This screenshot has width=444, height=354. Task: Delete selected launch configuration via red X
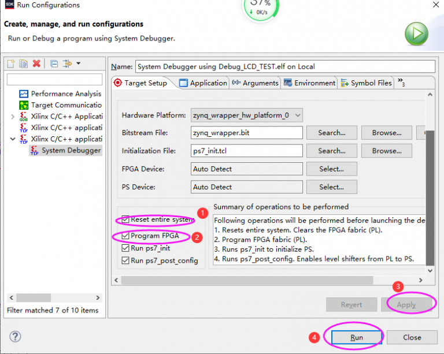pos(36,64)
